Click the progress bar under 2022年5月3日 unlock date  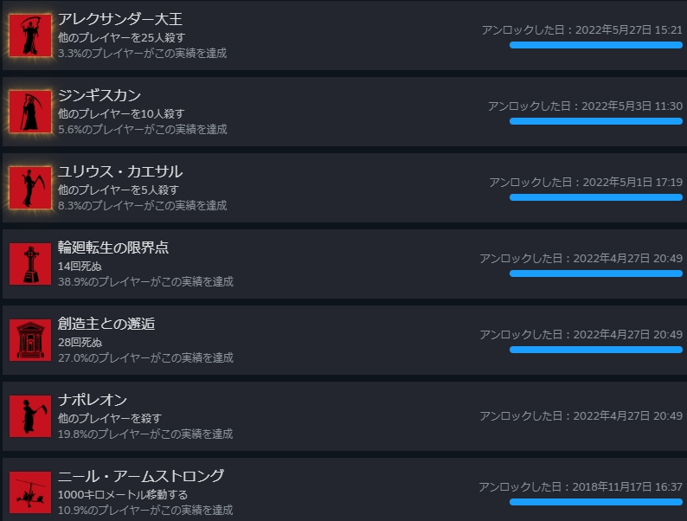[x=596, y=121]
